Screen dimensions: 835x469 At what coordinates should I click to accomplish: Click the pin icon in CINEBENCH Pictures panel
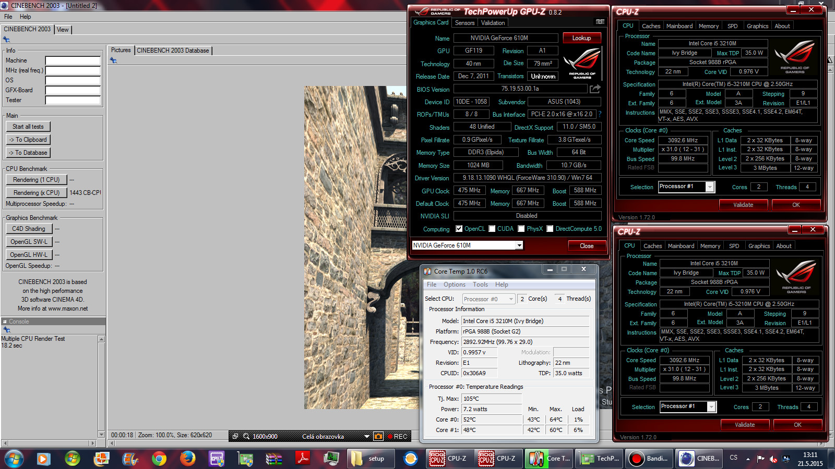point(113,60)
